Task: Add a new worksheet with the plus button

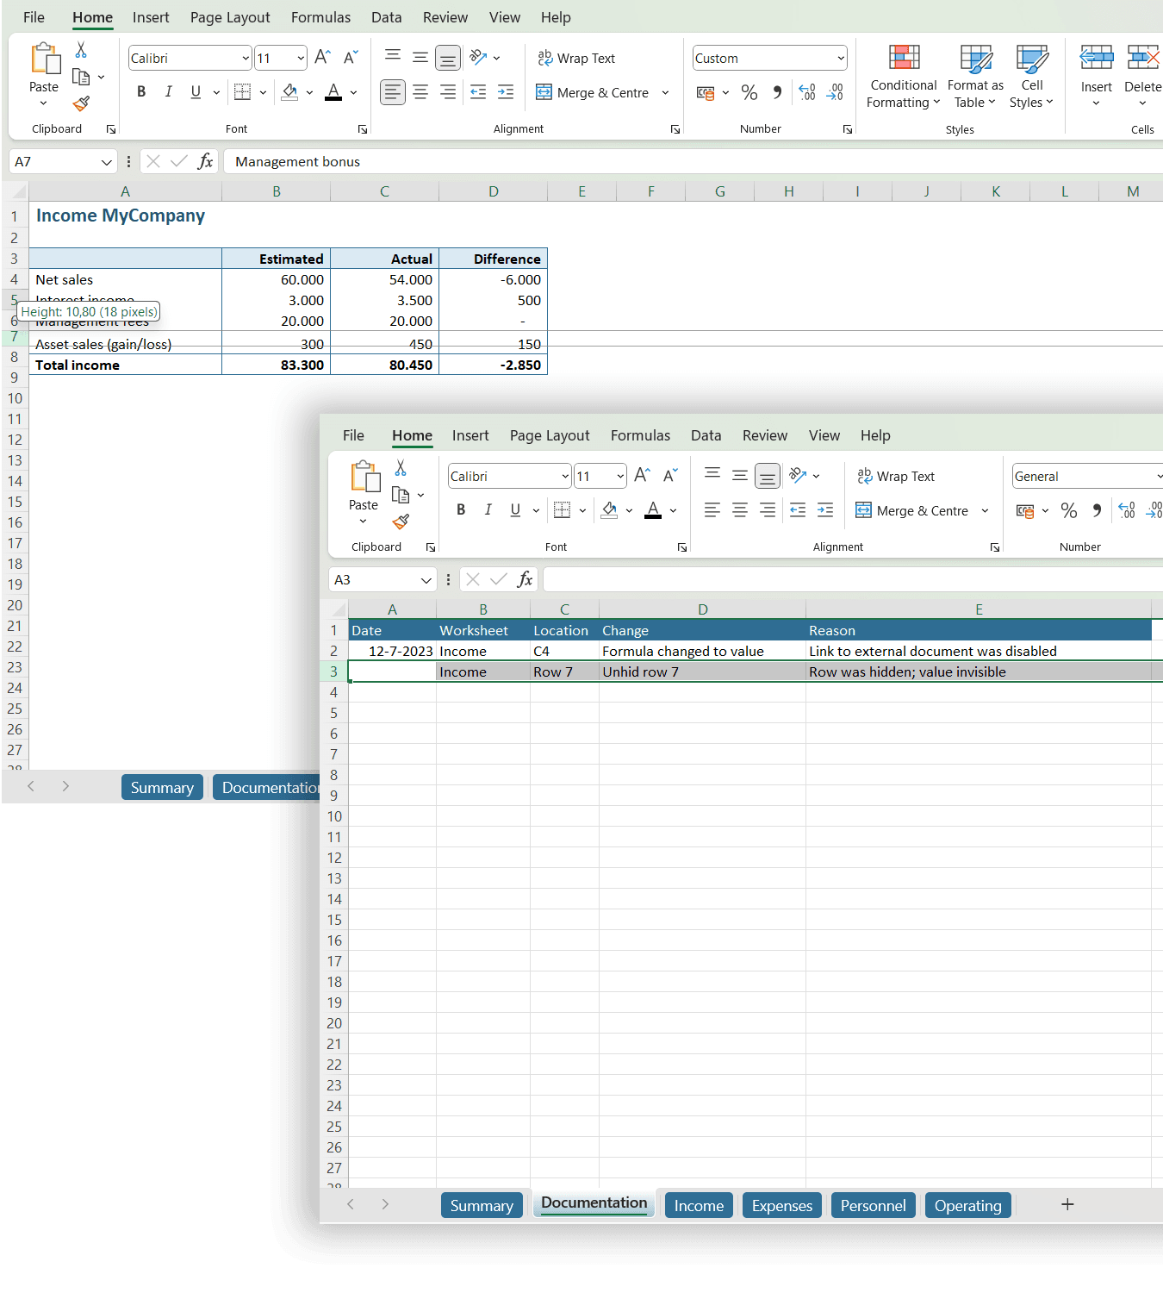Action: [x=1067, y=1204]
